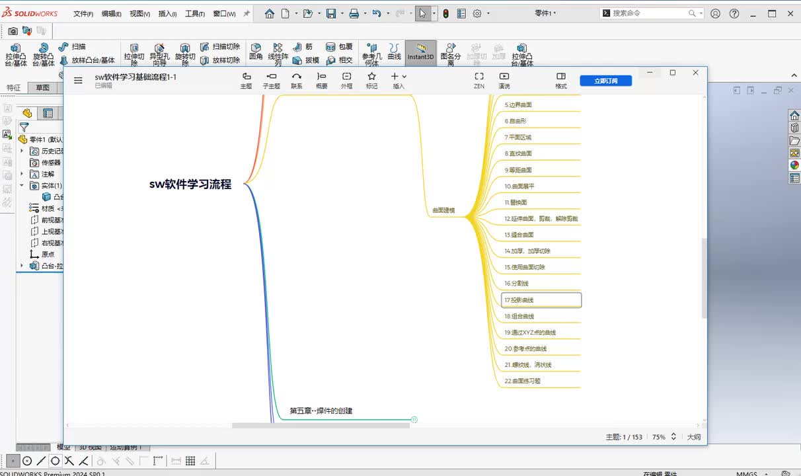Screen dimensions: 801x476
Task: Click the 联系 relationship tool
Action: 297,81
